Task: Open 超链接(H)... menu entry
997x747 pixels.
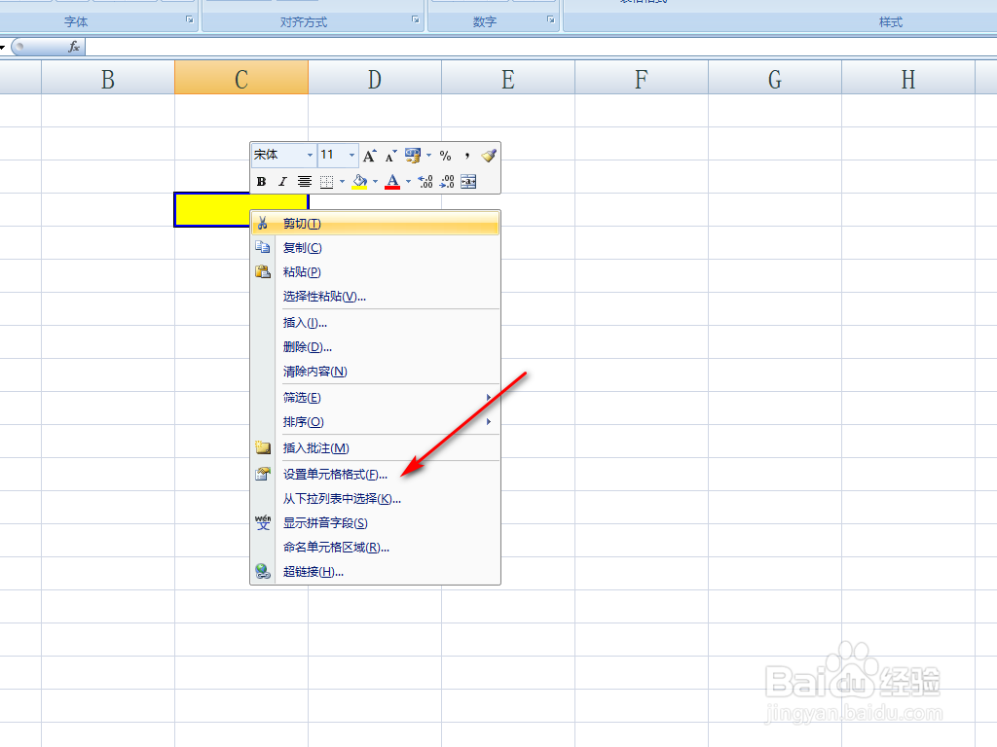Action: point(375,572)
